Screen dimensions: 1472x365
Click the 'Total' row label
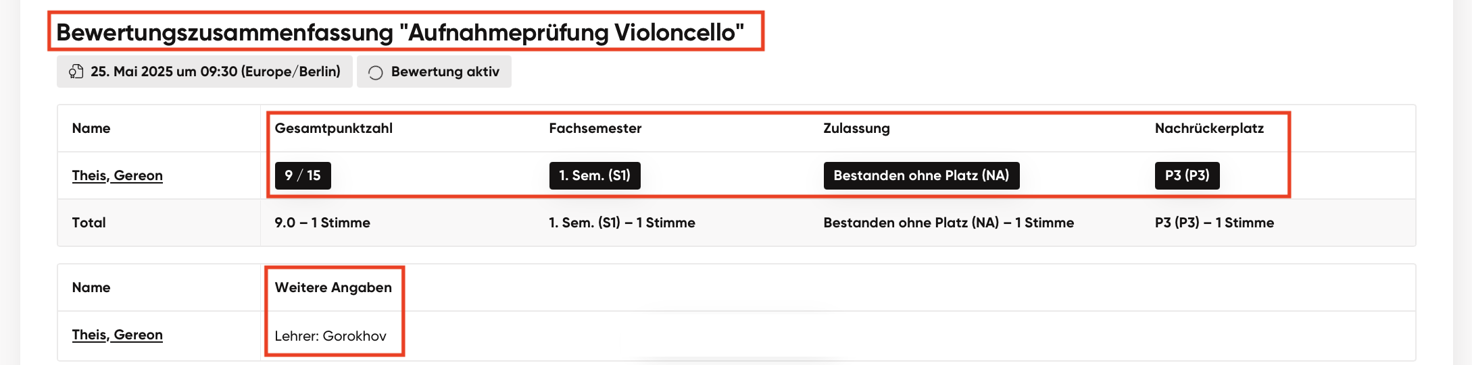click(x=89, y=223)
